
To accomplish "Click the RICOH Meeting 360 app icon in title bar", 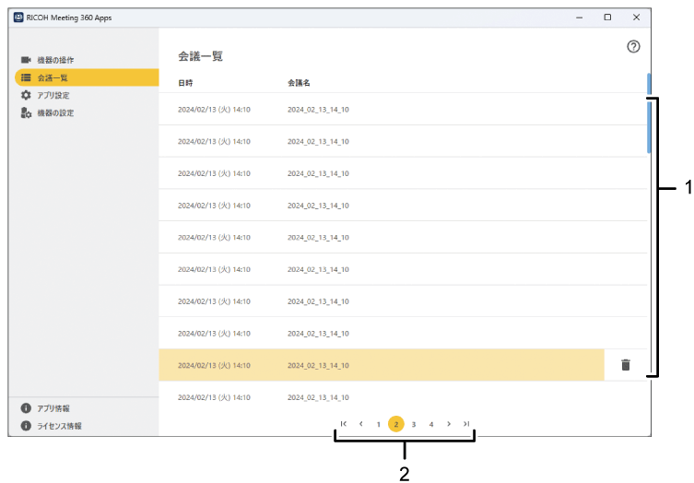I will pos(18,18).
